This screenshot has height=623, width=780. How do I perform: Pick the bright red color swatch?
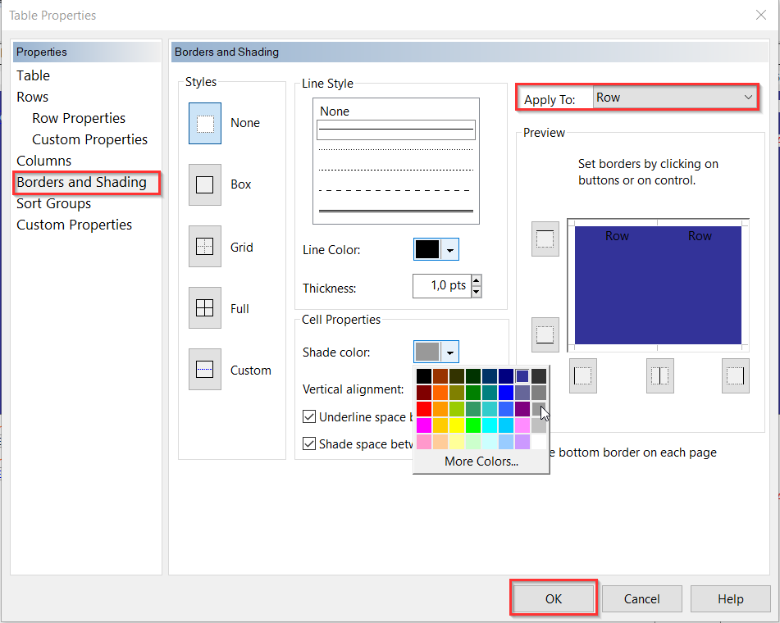pos(423,408)
